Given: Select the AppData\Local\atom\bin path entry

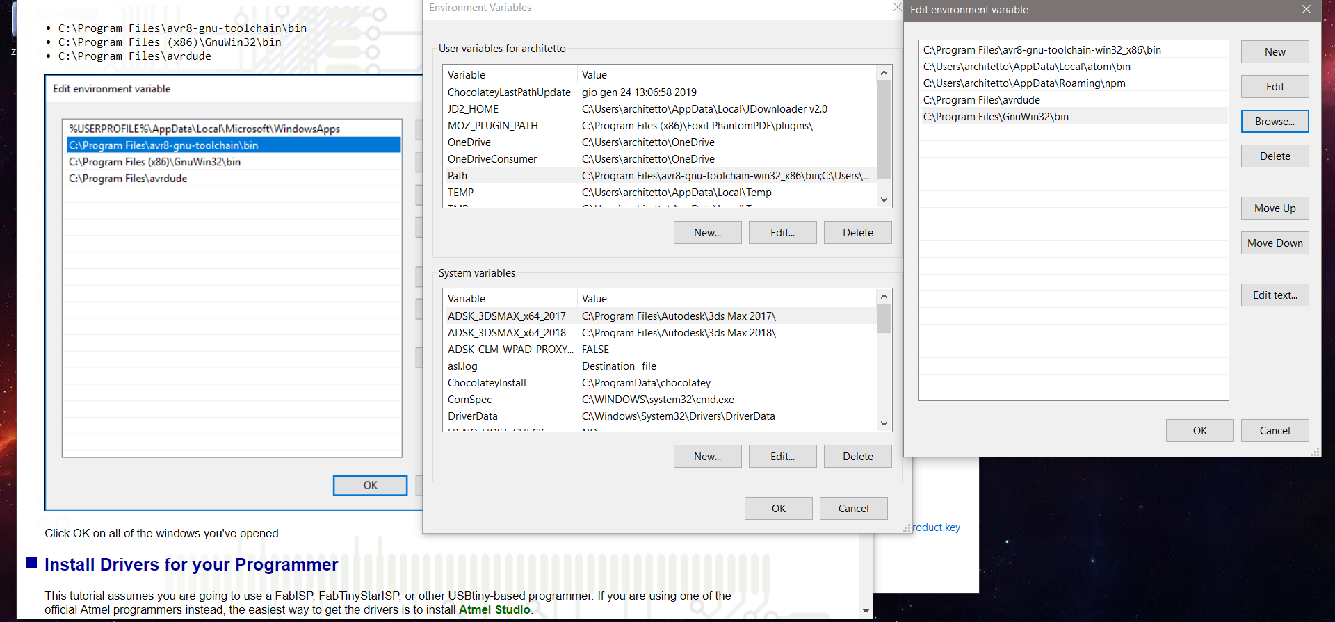Looking at the screenshot, I should [1073, 67].
